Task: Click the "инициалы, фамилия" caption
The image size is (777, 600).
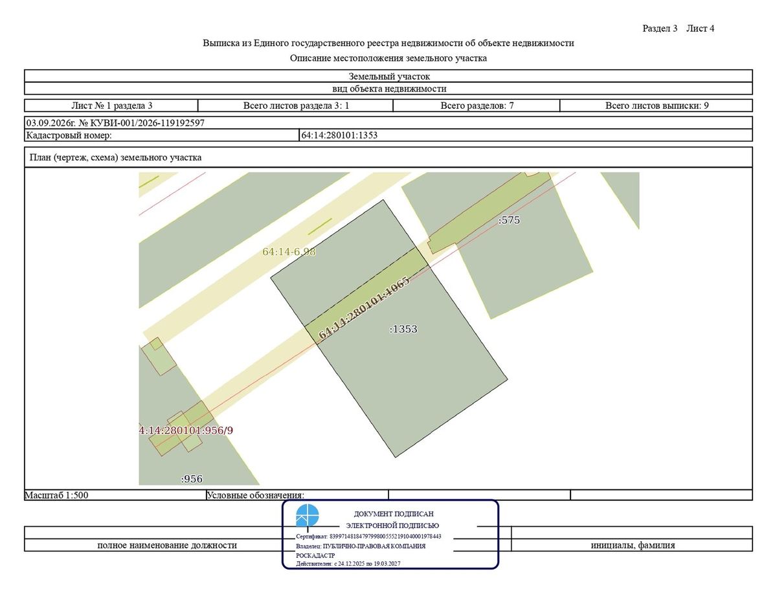Action: pos(633,545)
